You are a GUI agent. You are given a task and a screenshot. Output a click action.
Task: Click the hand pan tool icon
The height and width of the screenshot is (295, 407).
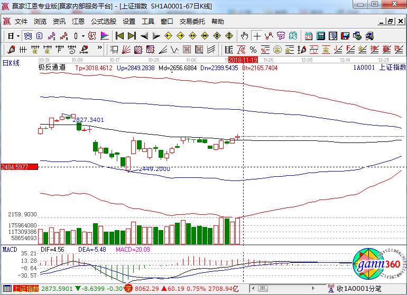244,36
